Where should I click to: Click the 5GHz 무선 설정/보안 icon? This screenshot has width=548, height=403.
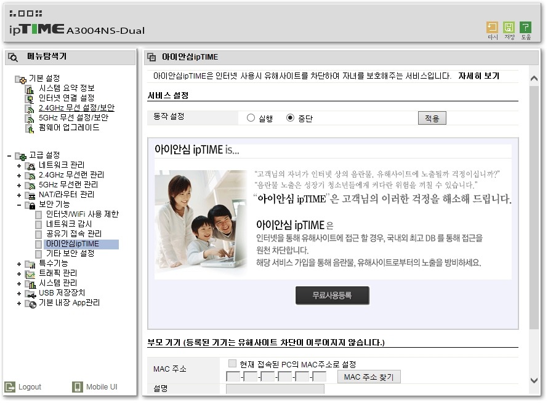[x=30, y=118]
